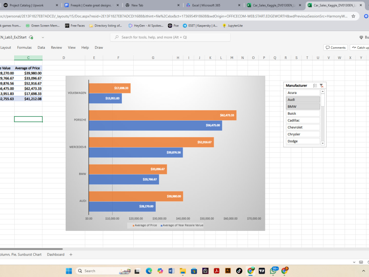The image size is (369, 277).
Task: Open TikTok from the taskbar
Action: coord(239,271)
